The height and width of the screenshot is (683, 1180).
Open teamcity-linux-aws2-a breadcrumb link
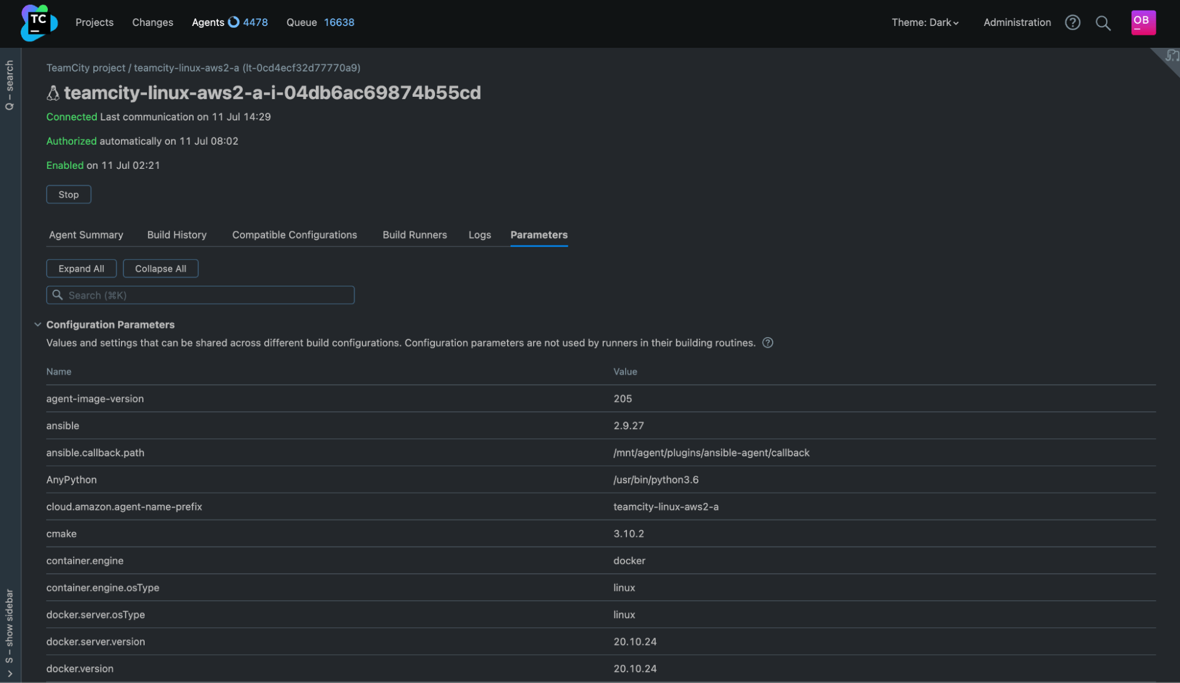pos(247,68)
